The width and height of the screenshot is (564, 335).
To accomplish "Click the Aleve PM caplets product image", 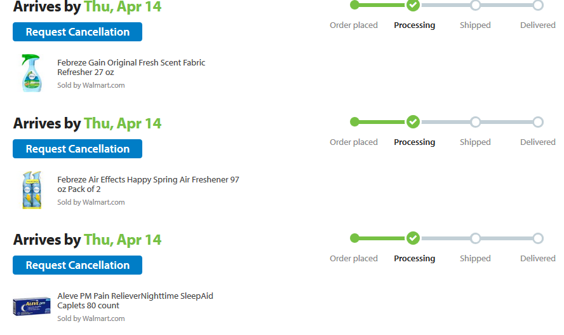I will (x=31, y=306).
